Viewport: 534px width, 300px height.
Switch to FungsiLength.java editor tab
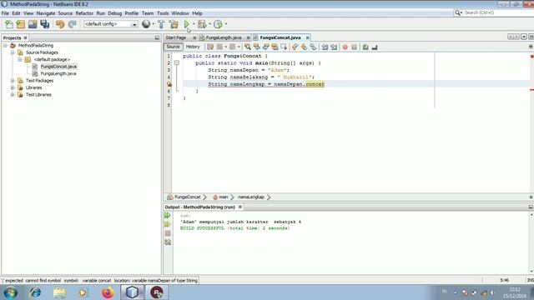pos(224,37)
